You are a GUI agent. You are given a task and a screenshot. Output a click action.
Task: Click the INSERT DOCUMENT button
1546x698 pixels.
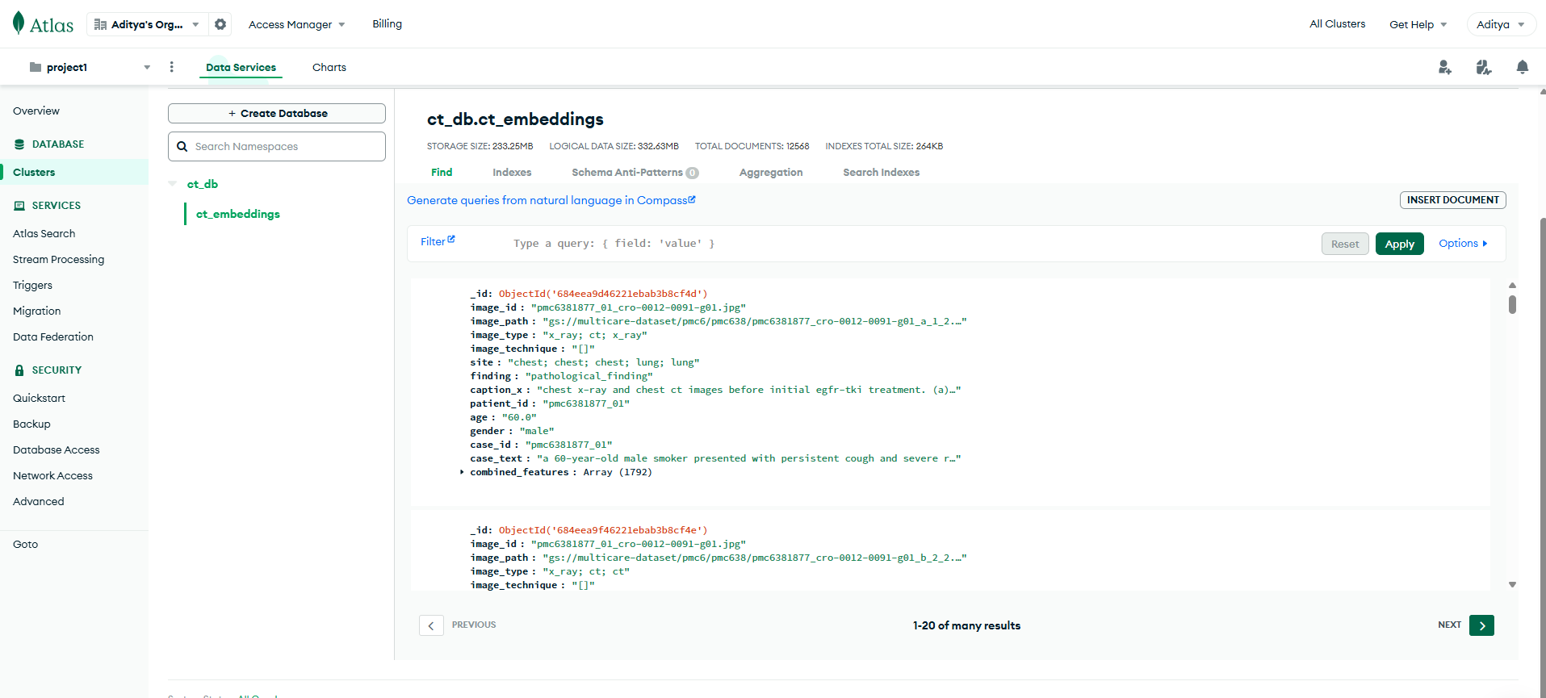pyautogui.click(x=1453, y=200)
